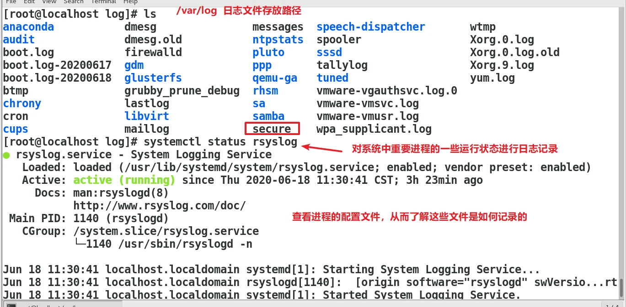Select the rhsm directory name

tap(265, 91)
